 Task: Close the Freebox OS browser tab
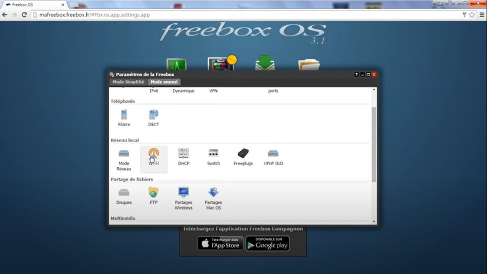tap(63, 4)
